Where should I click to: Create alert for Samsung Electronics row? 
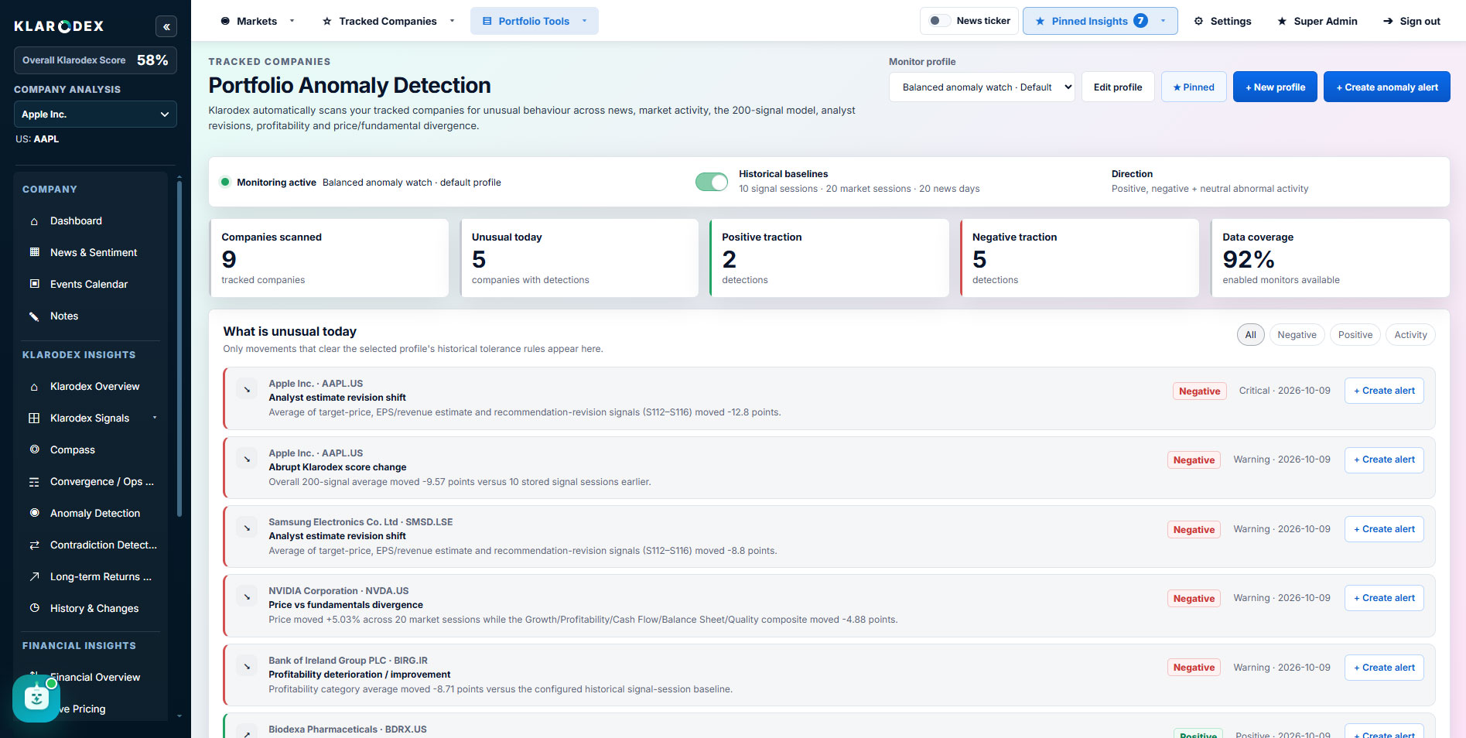point(1384,529)
